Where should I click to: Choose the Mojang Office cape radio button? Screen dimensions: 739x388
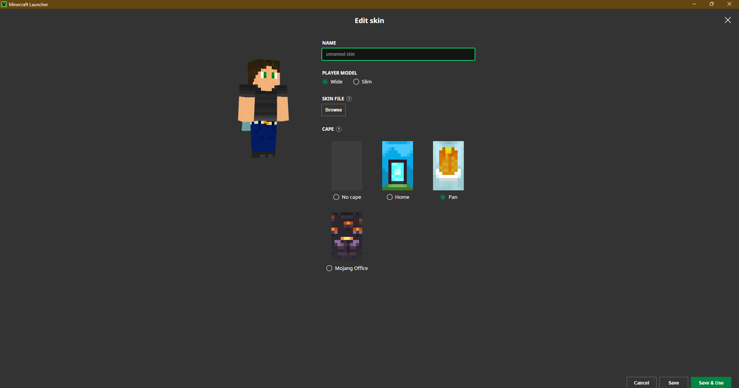click(329, 268)
